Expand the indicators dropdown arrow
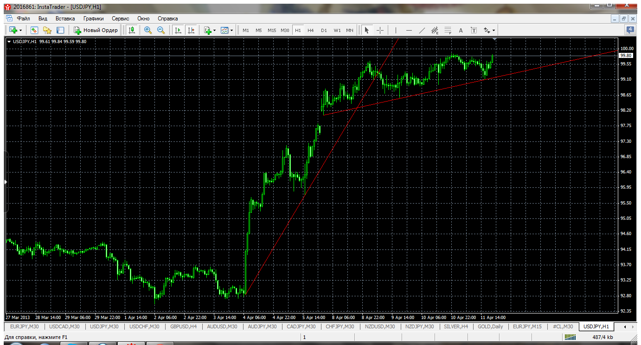This screenshot has height=345, width=641. pos(214,31)
